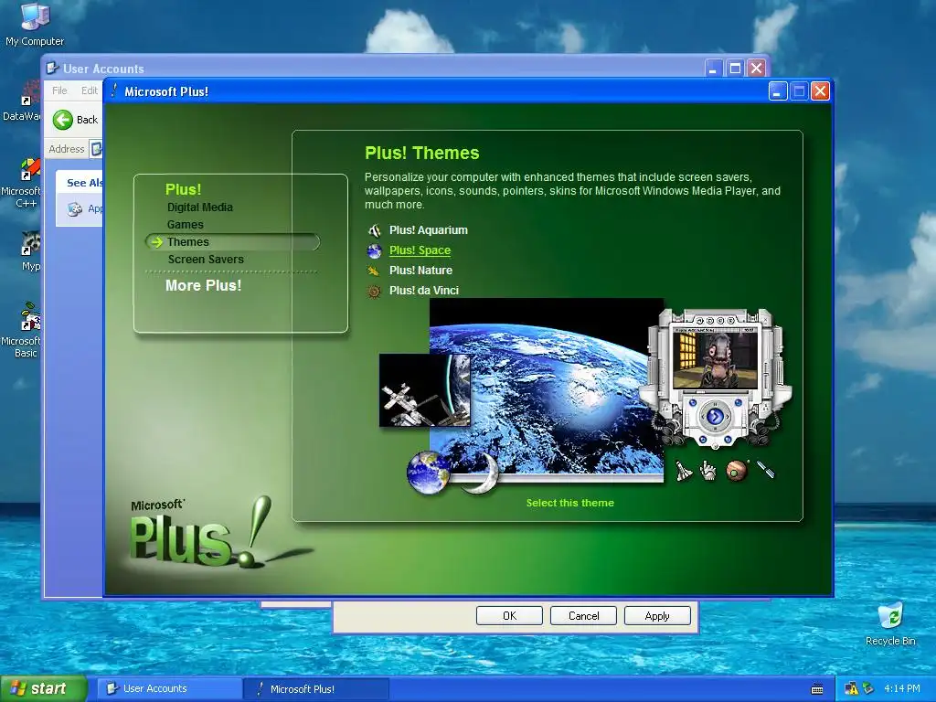This screenshot has height=702, width=936.
Task: Click the space shuttle pointer icon
Action: [684, 471]
